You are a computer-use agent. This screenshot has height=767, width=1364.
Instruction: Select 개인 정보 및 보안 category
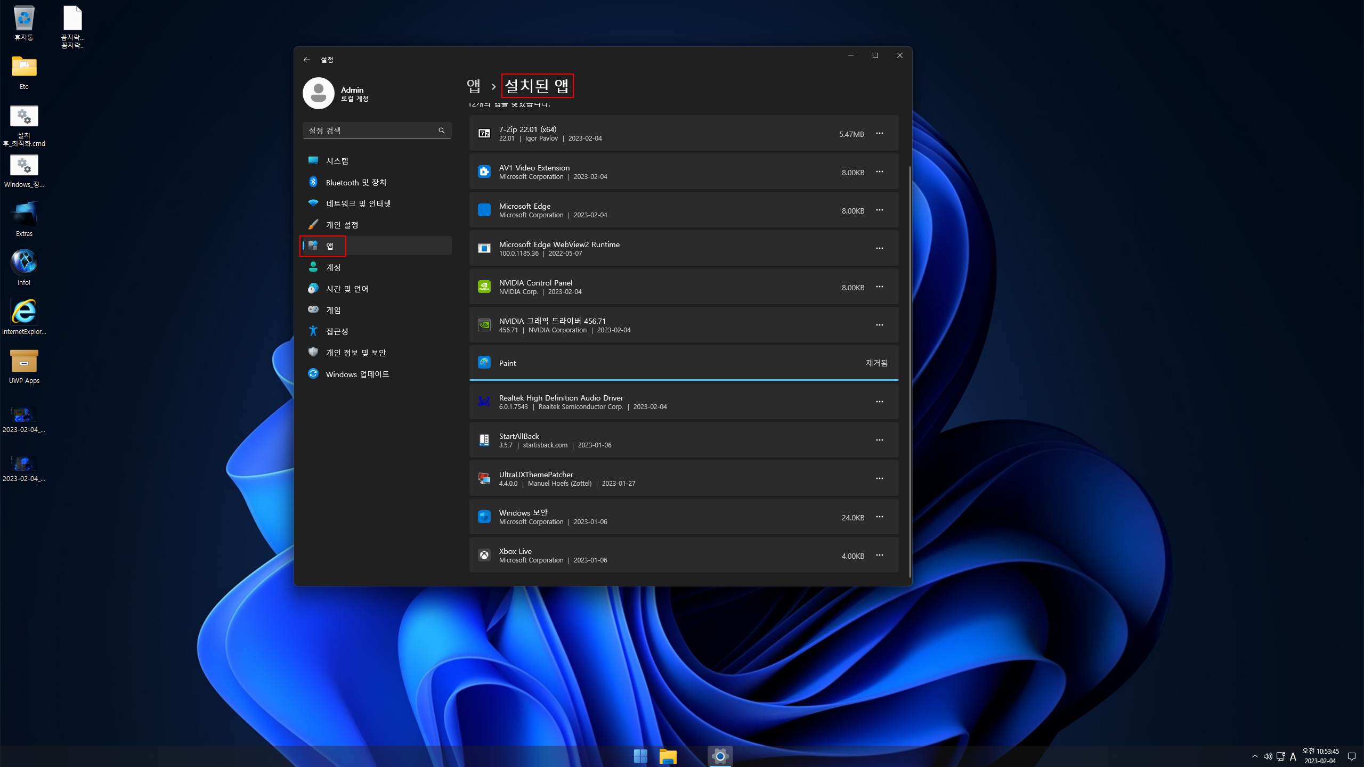(355, 353)
